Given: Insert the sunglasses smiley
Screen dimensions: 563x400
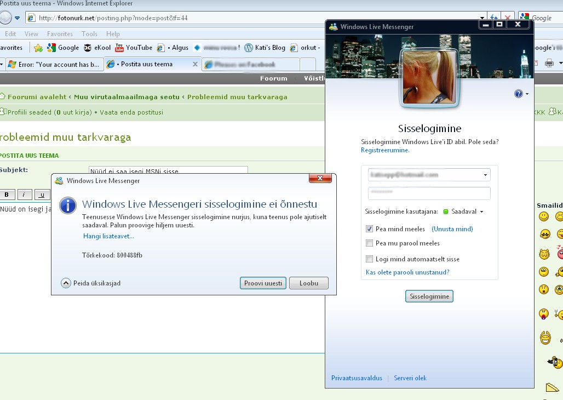Looking at the screenshot, I should pos(545,235).
